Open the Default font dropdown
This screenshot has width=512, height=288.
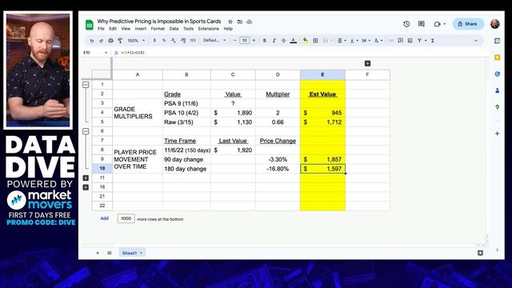(x=214, y=41)
